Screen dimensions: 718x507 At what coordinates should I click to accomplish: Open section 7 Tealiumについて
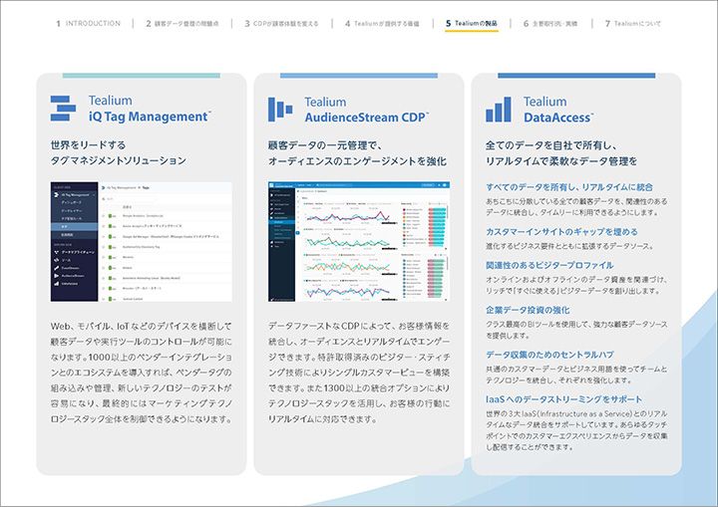click(633, 23)
